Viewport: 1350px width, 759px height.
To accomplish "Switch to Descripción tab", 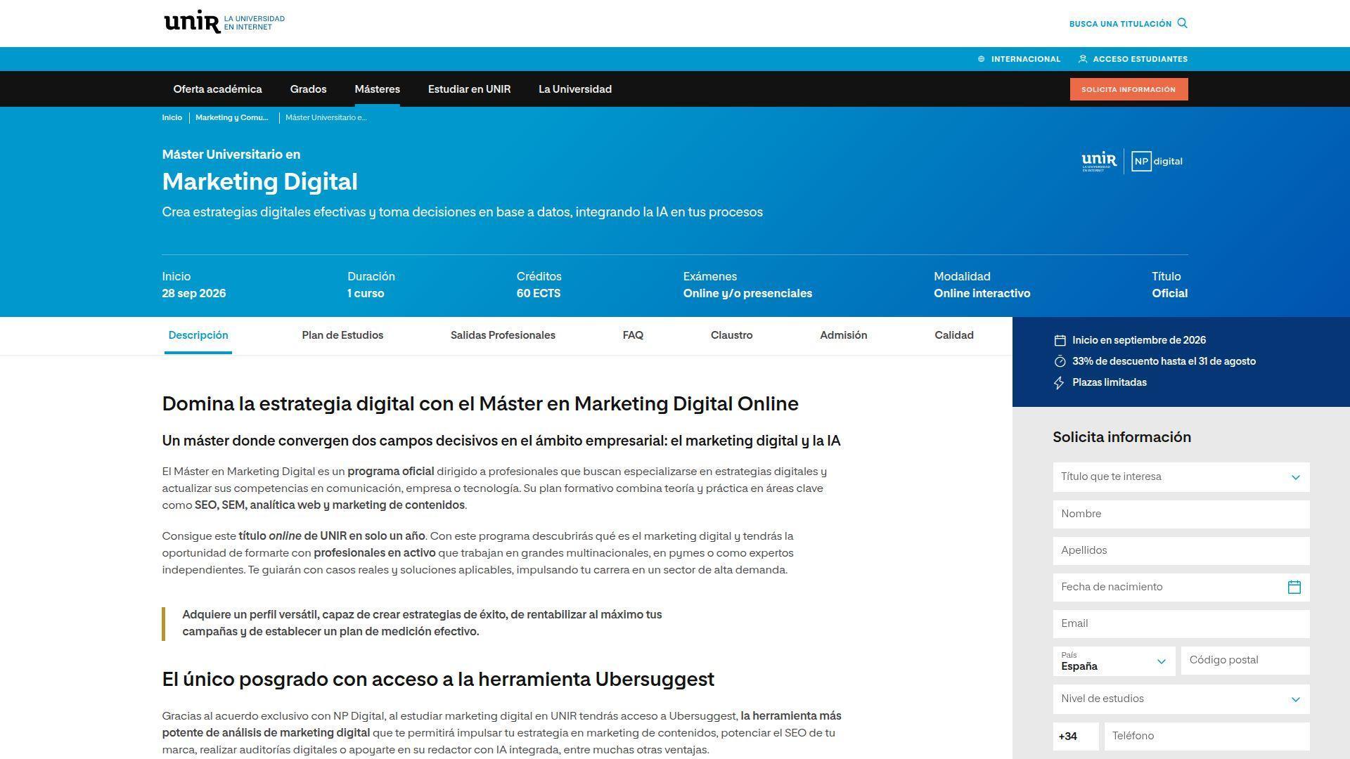I will 198,335.
